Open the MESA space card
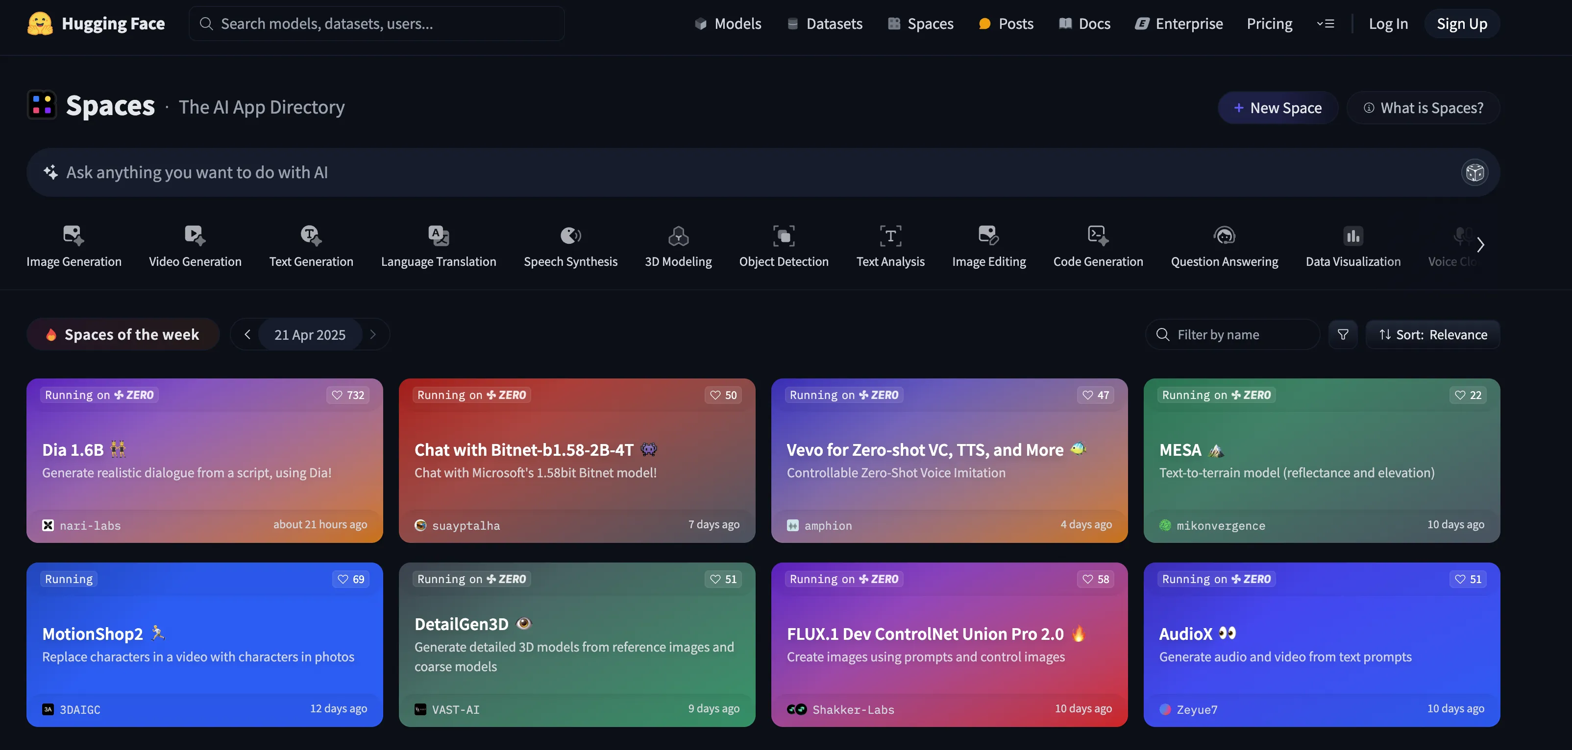 point(1321,460)
